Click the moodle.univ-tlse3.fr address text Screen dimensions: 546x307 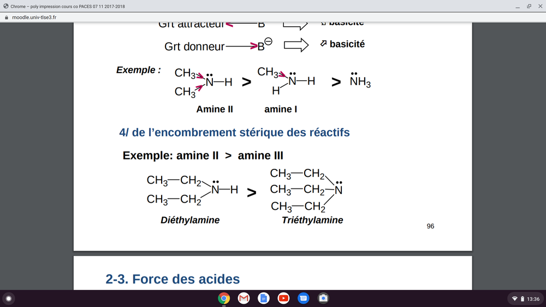click(34, 17)
